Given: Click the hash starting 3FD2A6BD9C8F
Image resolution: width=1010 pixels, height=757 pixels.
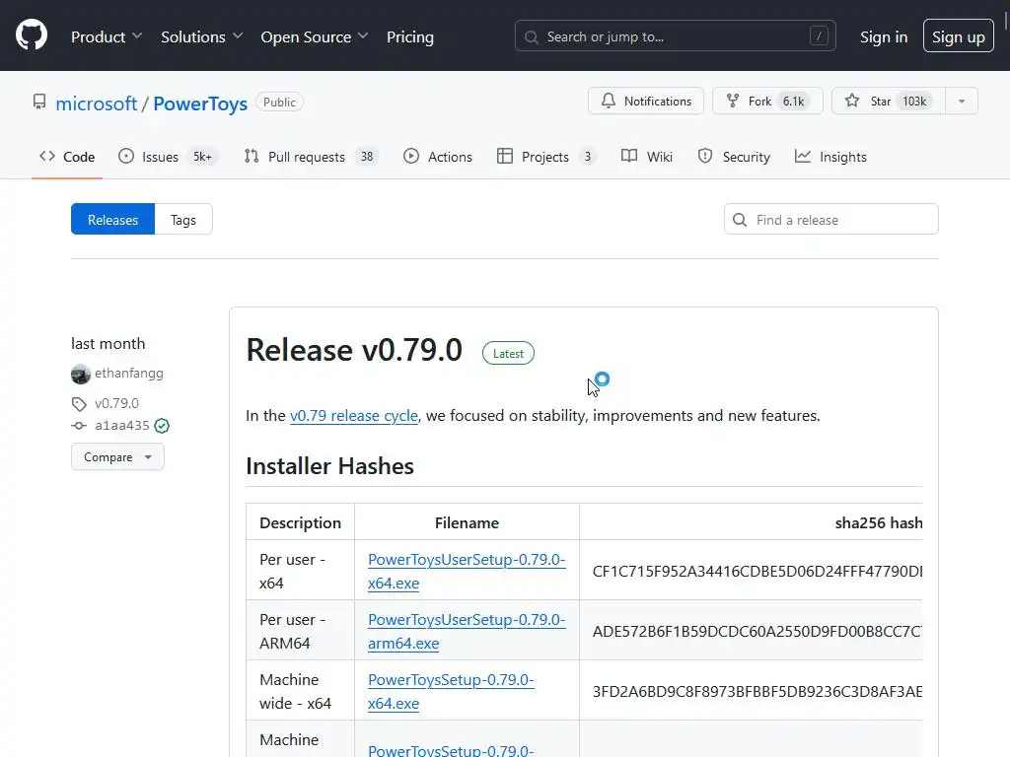Looking at the screenshot, I should [757, 691].
